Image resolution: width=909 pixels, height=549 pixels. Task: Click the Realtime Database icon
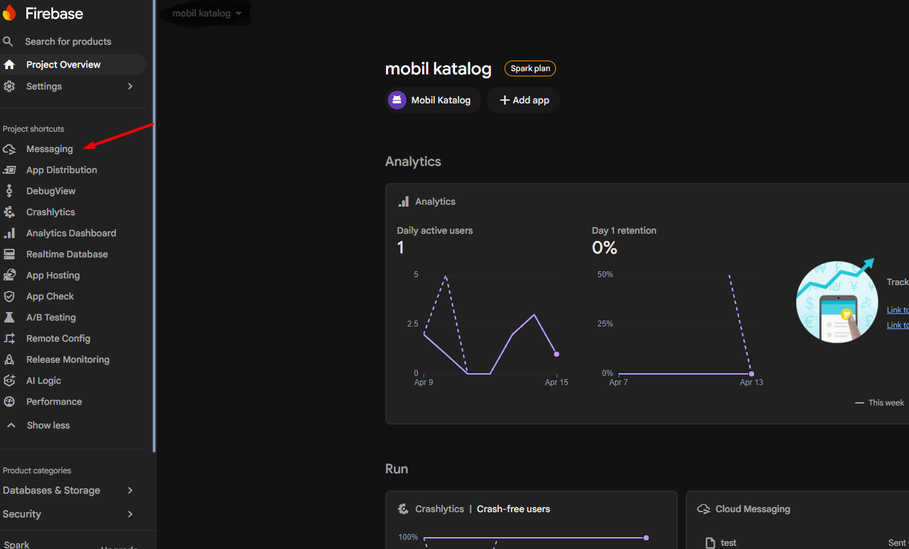pos(9,254)
